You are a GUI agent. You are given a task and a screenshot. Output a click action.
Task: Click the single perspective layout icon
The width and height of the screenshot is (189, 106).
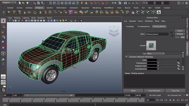3,77
